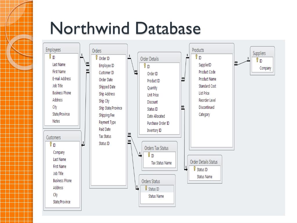Click the key icon in Order Details table

[x=145, y=66]
